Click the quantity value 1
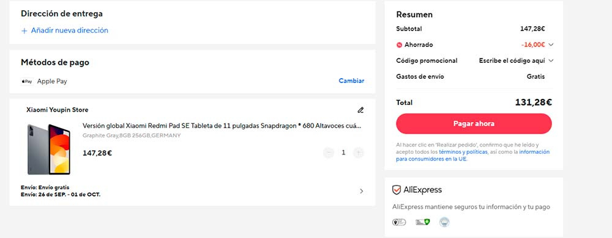The image size is (612, 238). click(343, 153)
